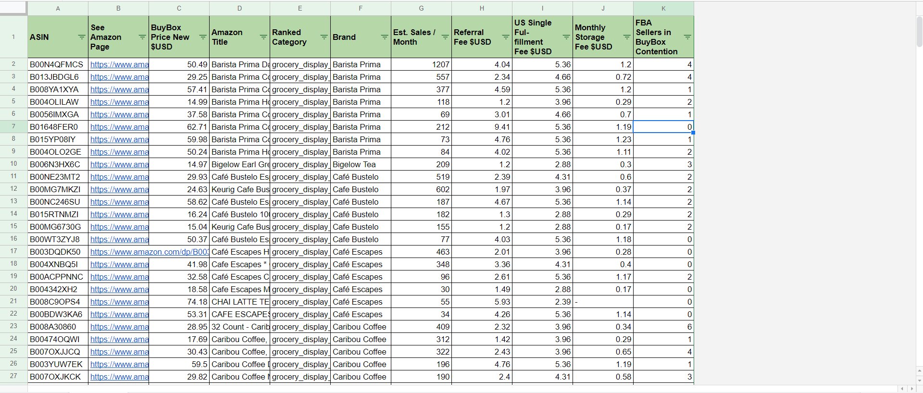Select column K header
This screenshot has height=393, width=923.
pyautogui.click(x=664, y=8)
